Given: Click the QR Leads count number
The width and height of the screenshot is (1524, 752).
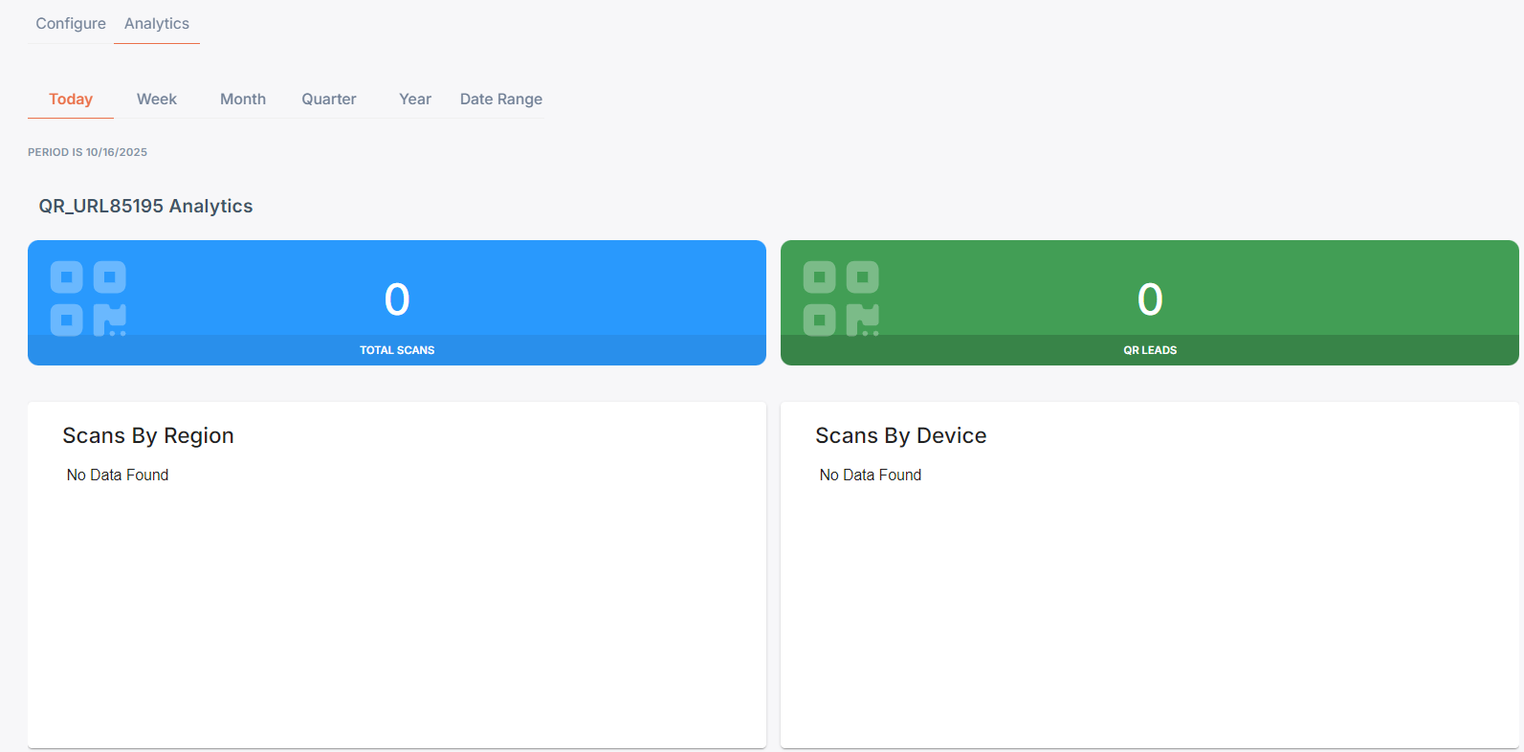Looking at the screenshot, I should 1150,299.
